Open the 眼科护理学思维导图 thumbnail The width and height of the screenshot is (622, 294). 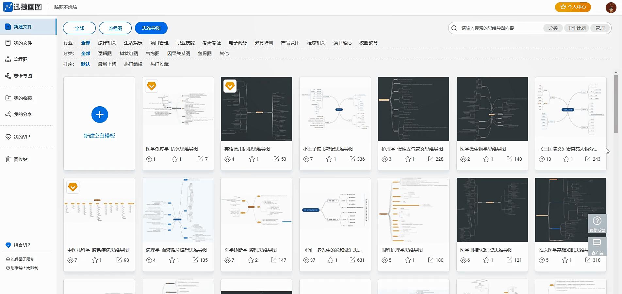pyautogui.click(x=414, y=210)
